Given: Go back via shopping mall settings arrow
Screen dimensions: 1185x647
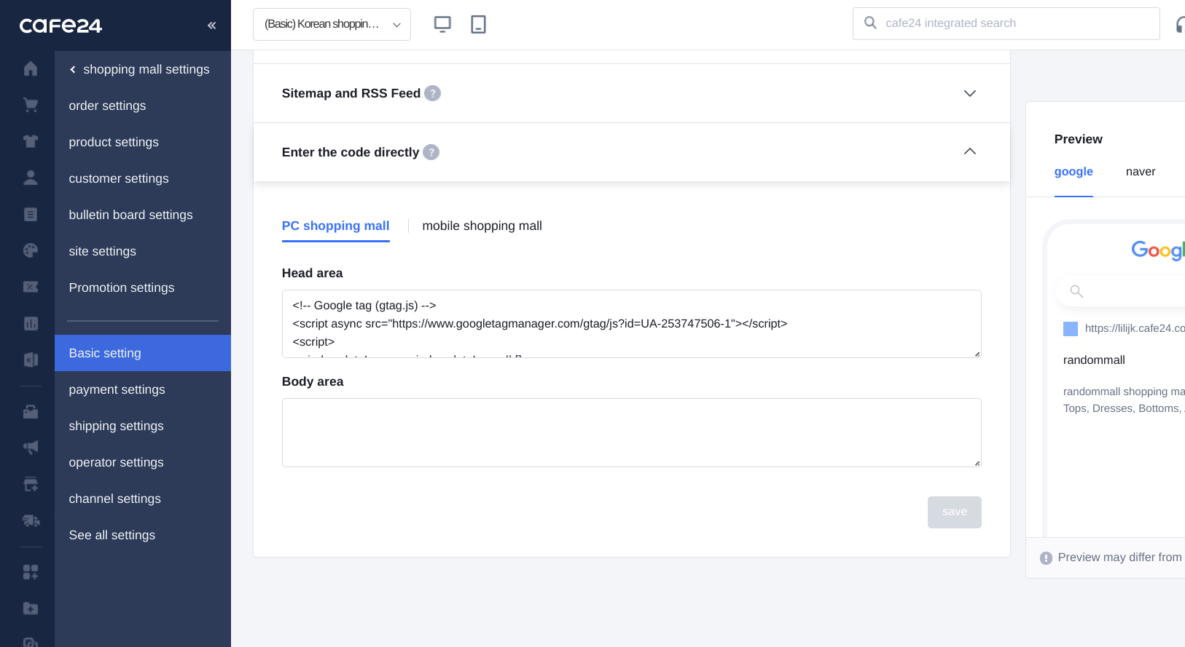Looking at the screenshot, I should [x=73, y=69].
